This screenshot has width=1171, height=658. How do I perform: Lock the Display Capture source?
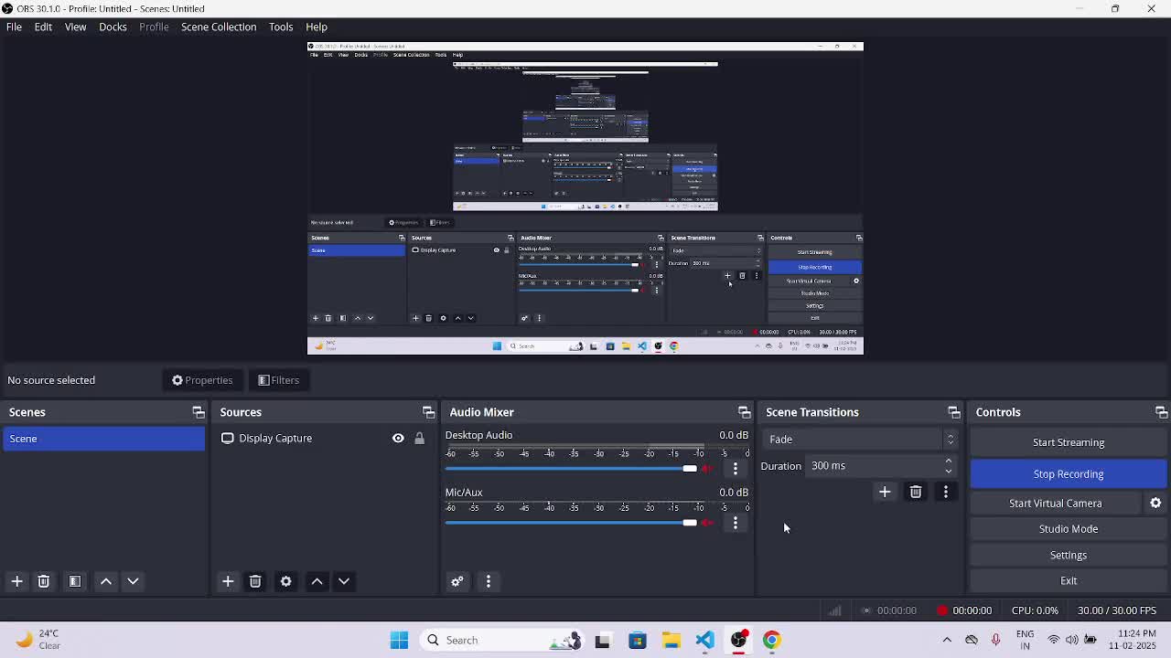(x=419, y=438)
